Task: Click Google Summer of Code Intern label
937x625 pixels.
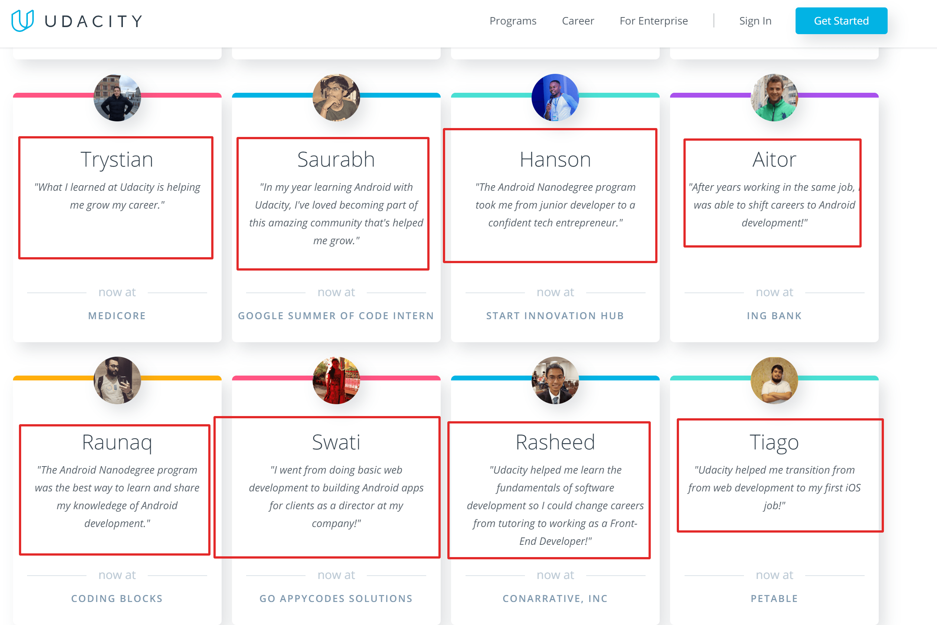Action: pos(336,316)
